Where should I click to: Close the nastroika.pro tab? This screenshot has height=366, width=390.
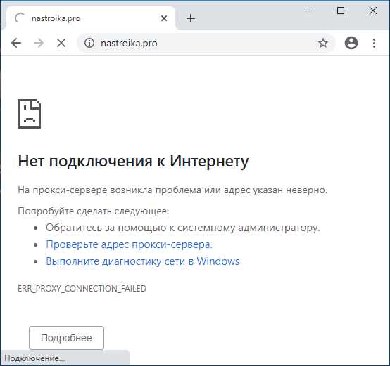point(164,18)
